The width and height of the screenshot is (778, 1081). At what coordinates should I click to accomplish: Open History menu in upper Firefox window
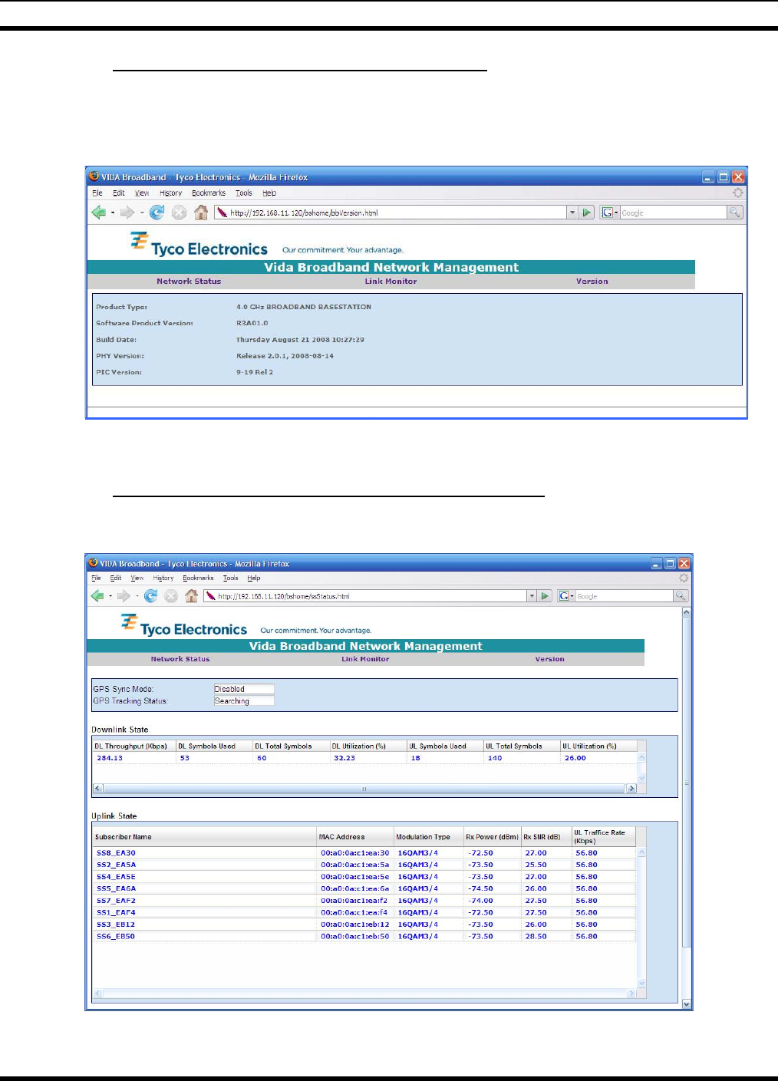[x=170, y=193]
